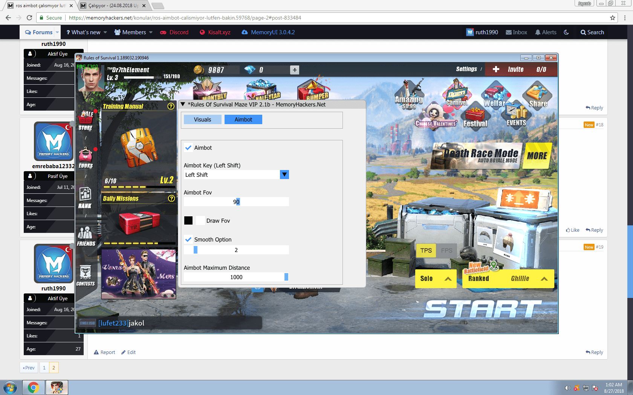This screenshot has height=395, width=633.
Task: Open the Open Carnival event icon
Action: tap(456, 93)
